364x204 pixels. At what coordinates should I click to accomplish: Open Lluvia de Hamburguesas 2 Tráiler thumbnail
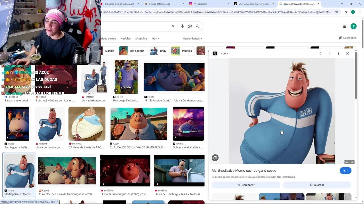179,171
